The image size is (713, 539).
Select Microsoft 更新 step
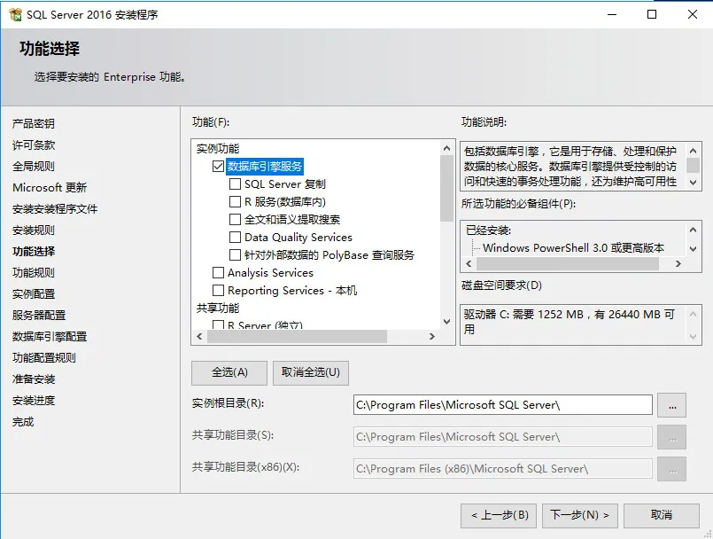click(x=50, y=188)
